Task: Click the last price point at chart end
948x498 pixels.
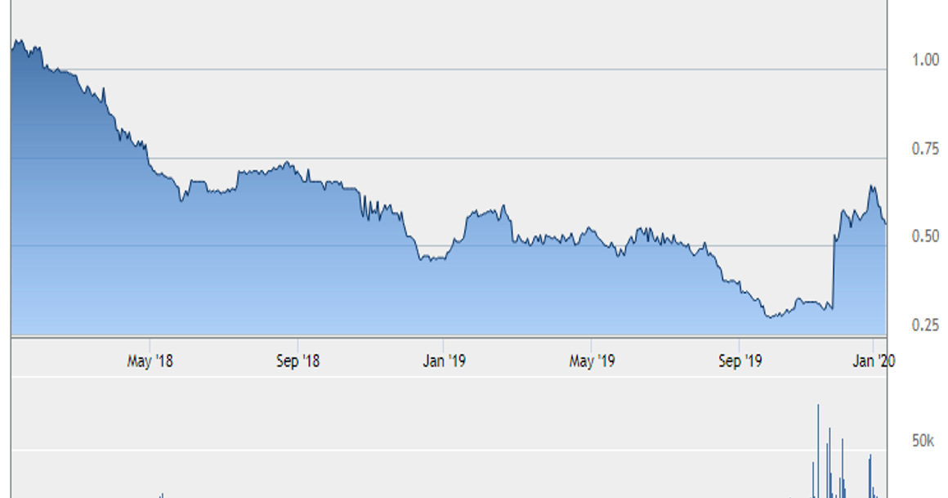Action: tap(886, 223)
